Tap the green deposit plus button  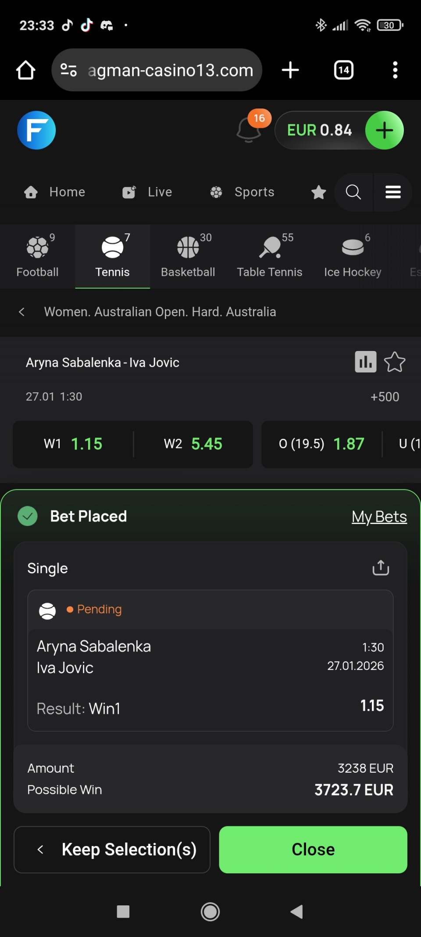(x=384, y=130)
